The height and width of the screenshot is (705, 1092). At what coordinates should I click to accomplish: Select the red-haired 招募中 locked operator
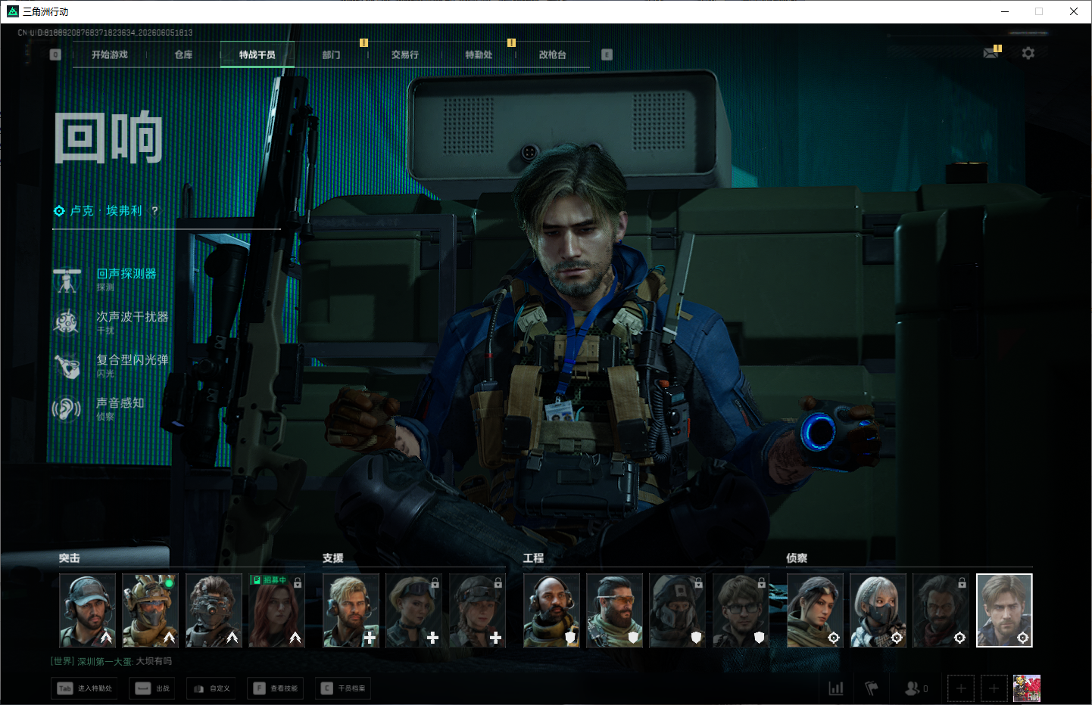click(276, 610)
